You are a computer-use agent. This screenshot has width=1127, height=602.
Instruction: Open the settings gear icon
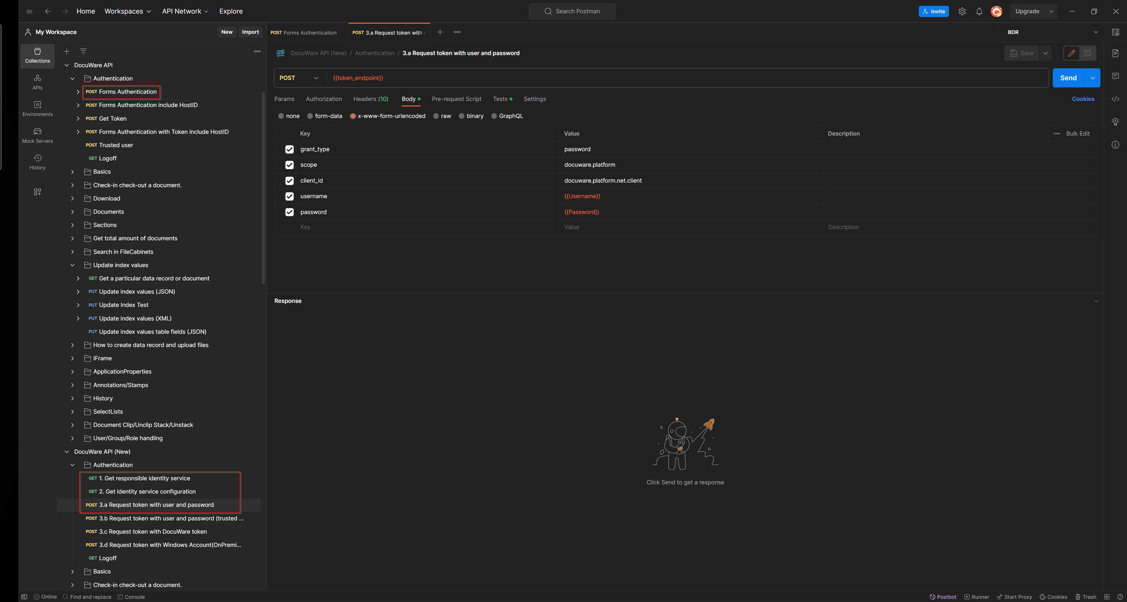962,11
